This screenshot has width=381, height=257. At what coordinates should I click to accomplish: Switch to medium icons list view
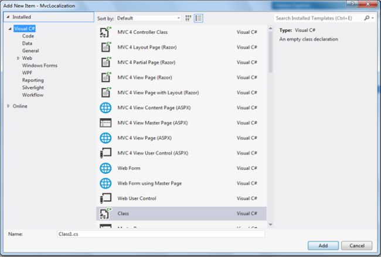pos(199,18)
